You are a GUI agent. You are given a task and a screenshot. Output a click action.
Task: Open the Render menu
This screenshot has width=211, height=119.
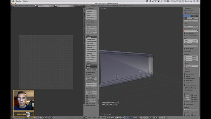pos(21,6)
